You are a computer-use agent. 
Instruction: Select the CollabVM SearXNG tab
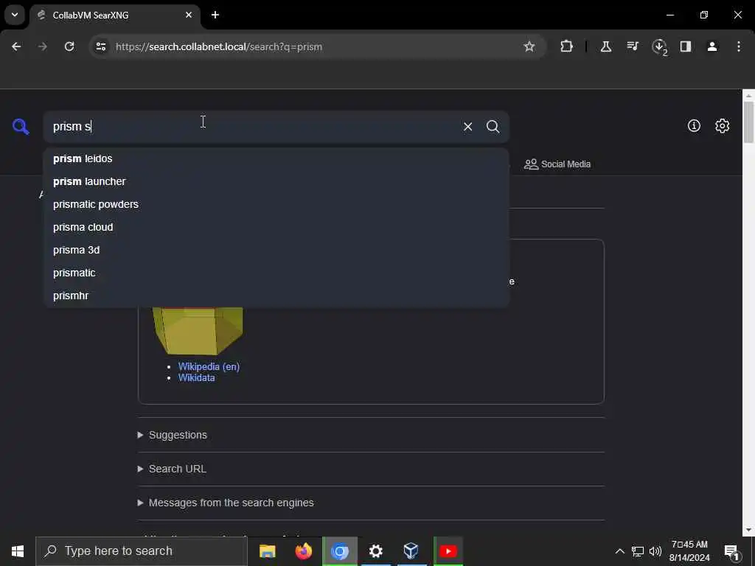[115, 15]
